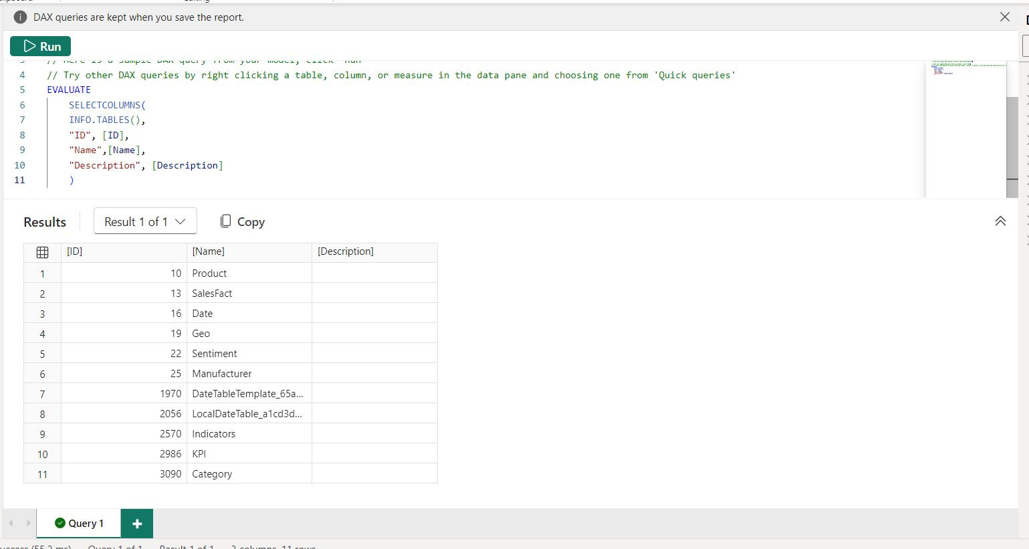Select the LocalDateTable_a1cd3d... cell

coord(249,413)
